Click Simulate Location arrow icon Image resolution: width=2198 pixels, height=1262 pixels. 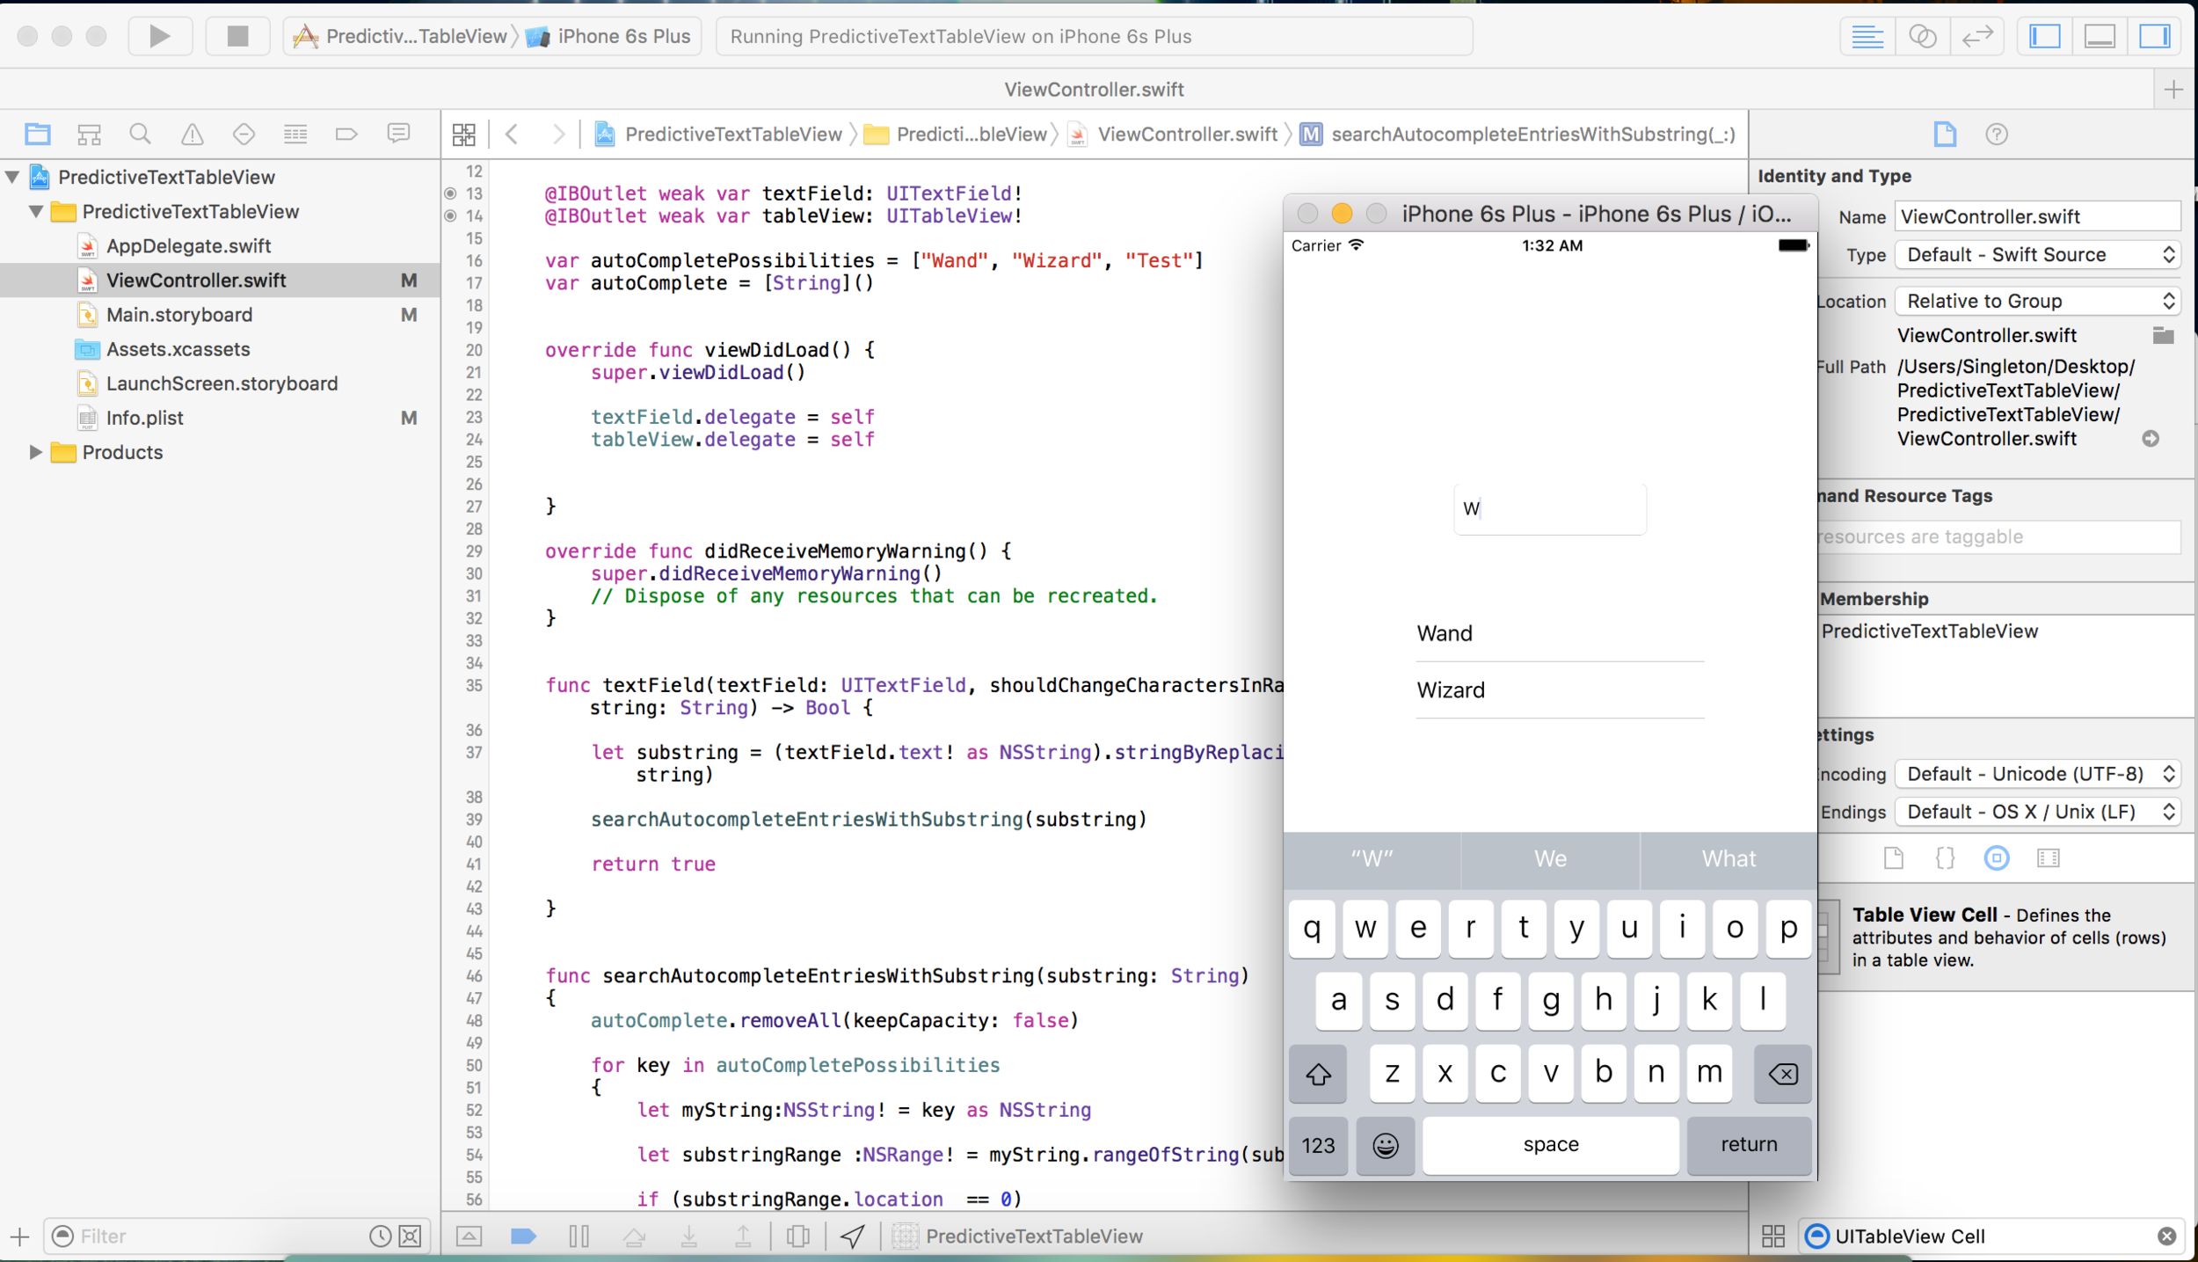coord(852,1236)
